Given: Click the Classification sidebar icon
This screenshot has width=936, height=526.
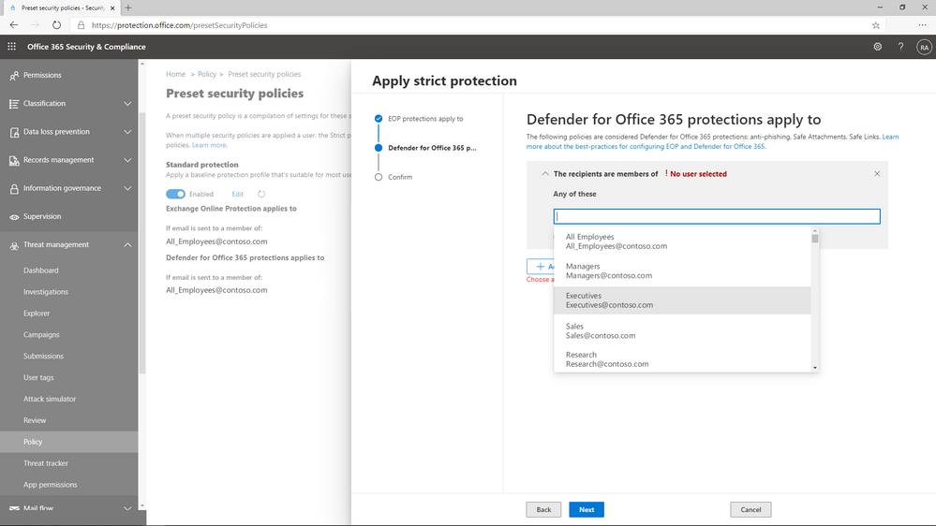Looking at the screenshot, I should [14, 104].
